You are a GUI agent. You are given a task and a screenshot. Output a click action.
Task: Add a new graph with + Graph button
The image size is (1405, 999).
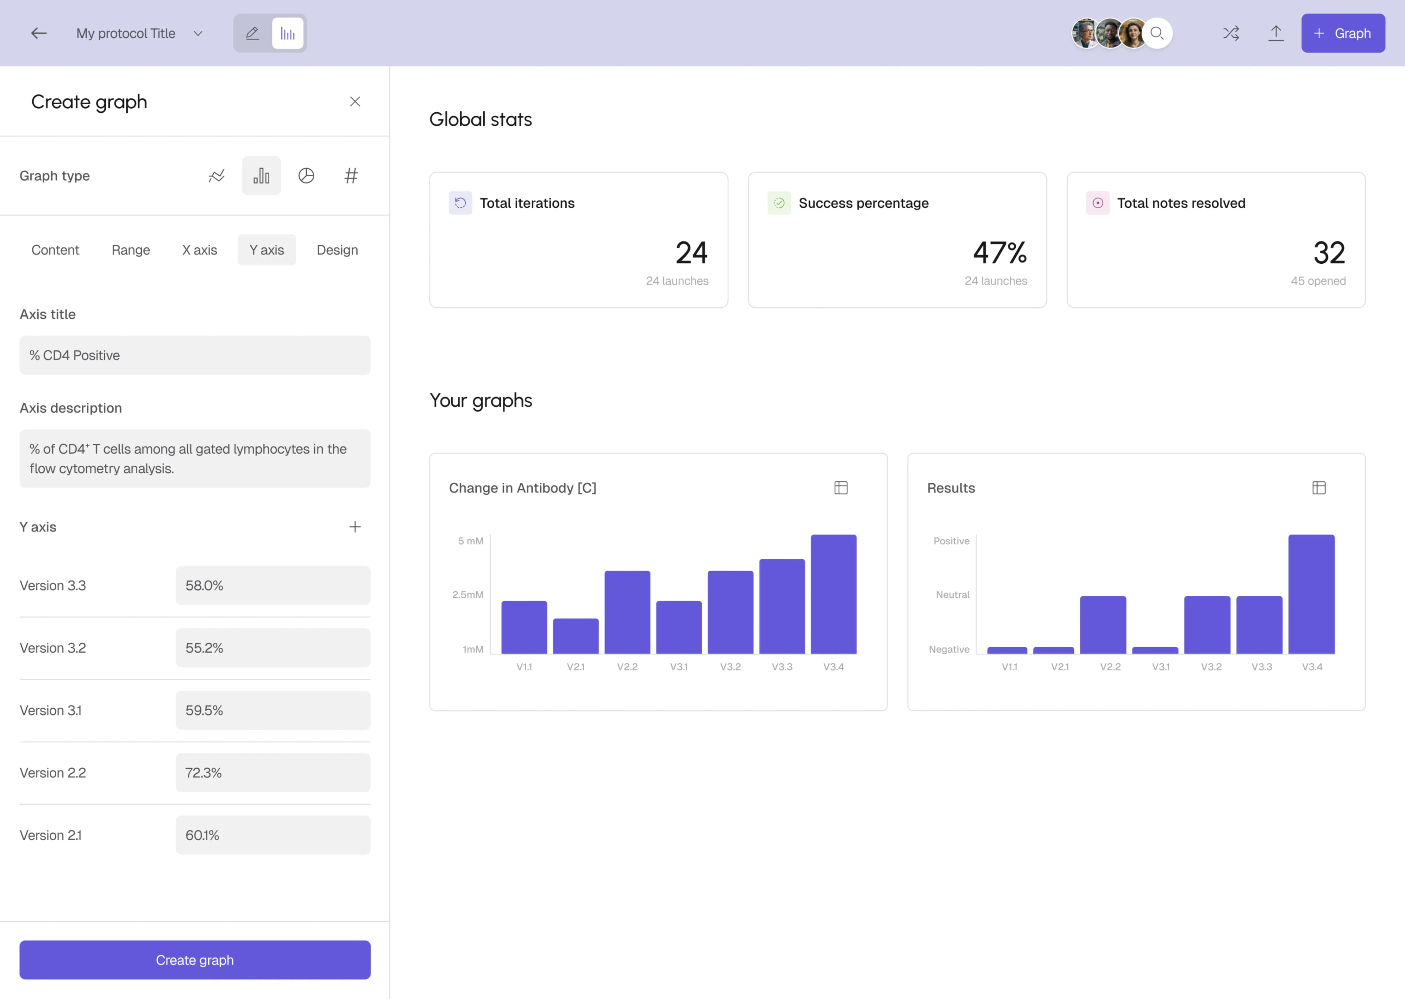(x=1343, y=33)
